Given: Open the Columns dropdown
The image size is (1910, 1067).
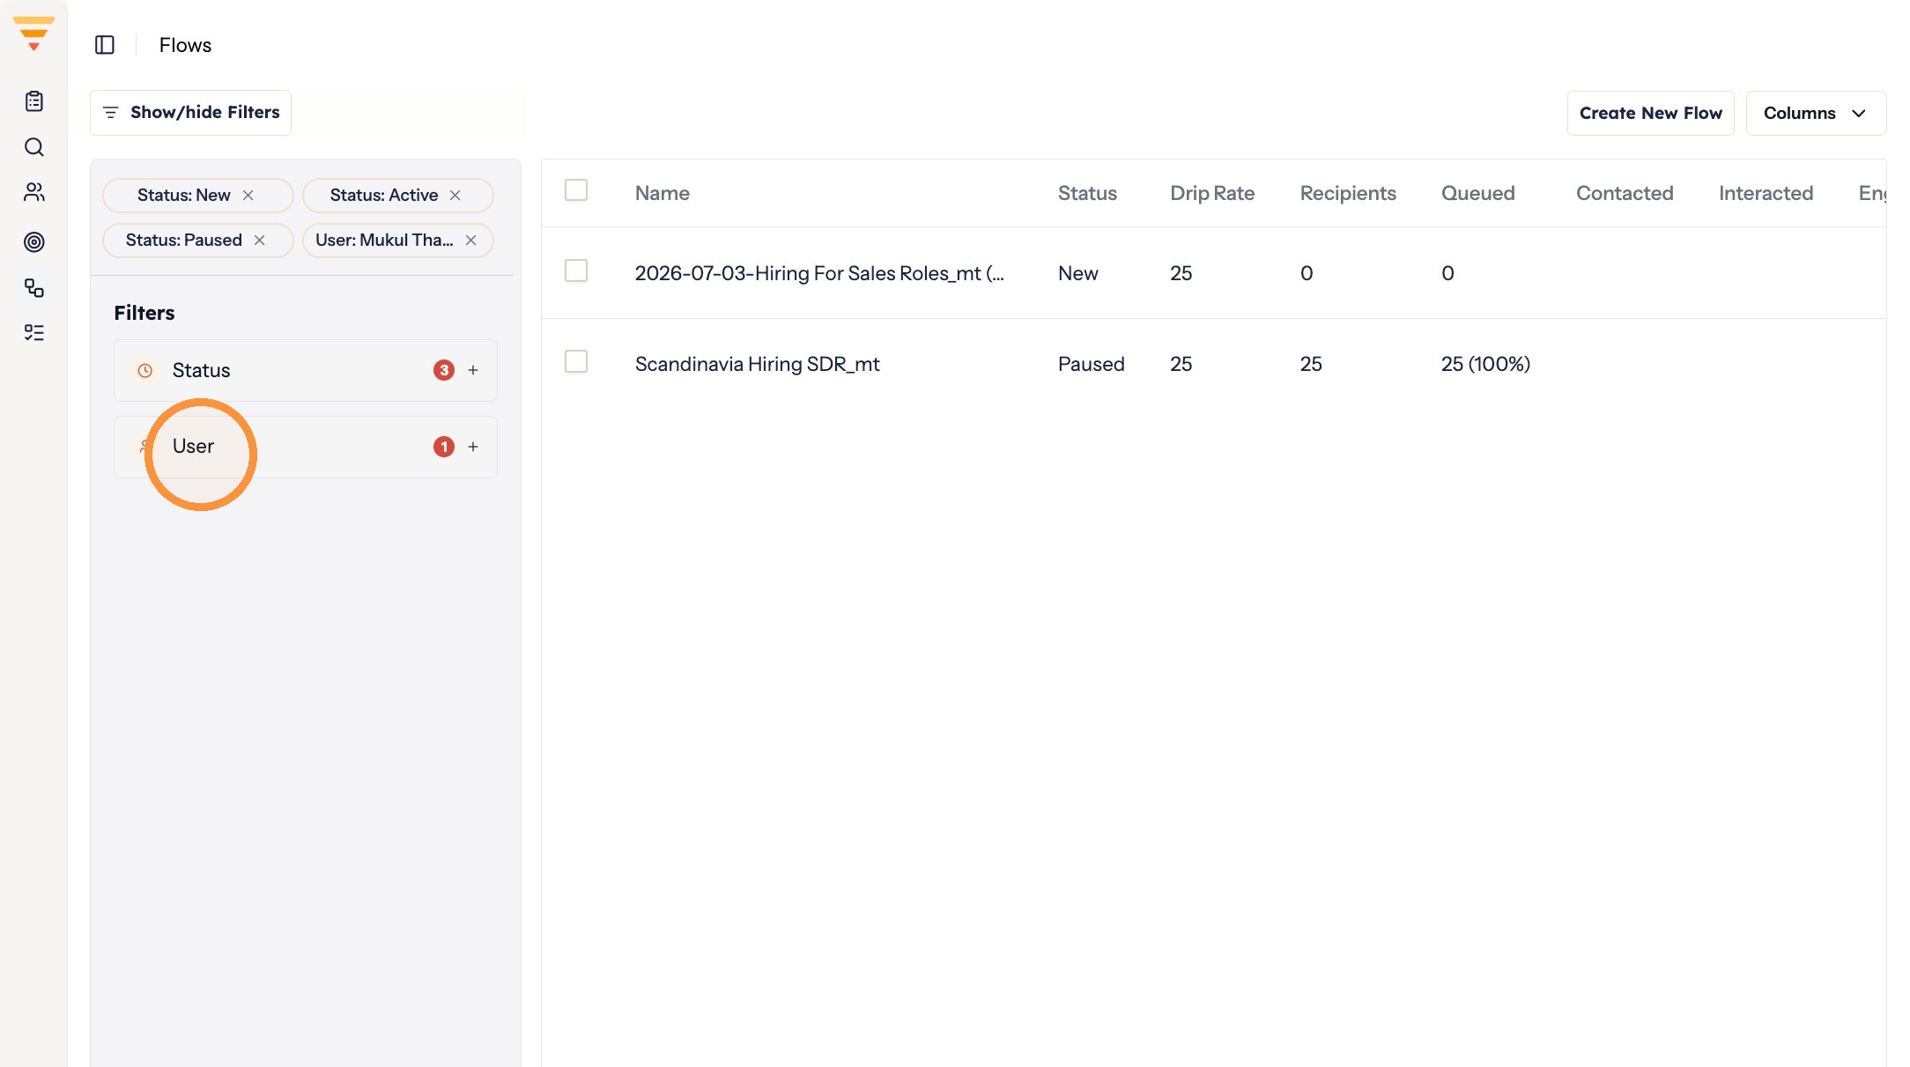Looking at the screenshot, I should tap(1816, 113).
